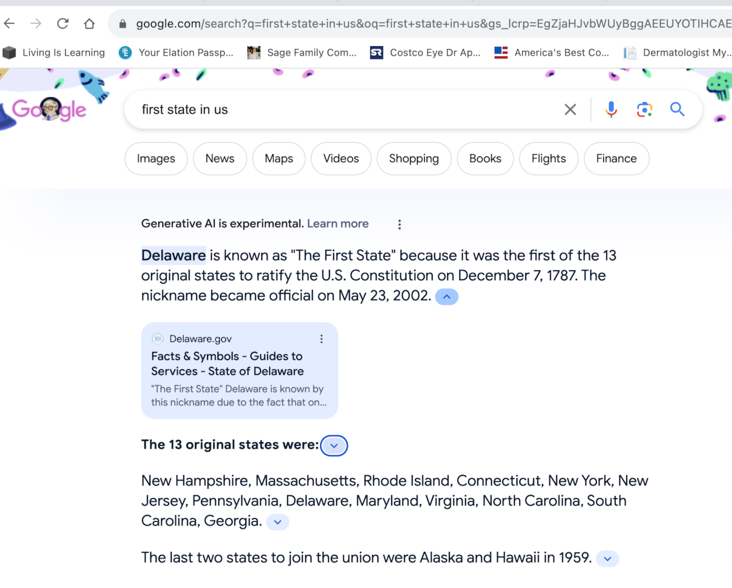Open the Google doodle logo
This screenshot has width=732, height=588.
pos(49,109)
